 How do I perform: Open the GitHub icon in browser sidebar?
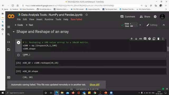(3, 29)
